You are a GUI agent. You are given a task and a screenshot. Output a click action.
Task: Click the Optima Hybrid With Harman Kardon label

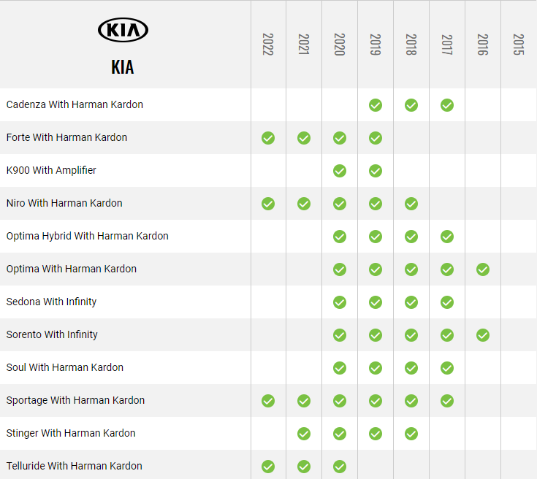point(87,236)
